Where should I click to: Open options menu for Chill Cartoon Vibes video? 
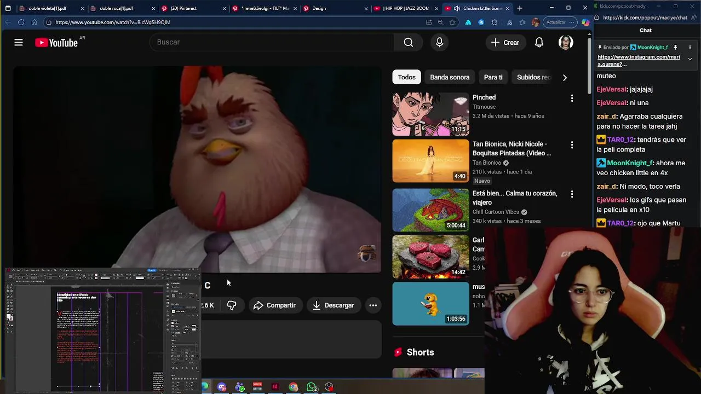[572, 194]
